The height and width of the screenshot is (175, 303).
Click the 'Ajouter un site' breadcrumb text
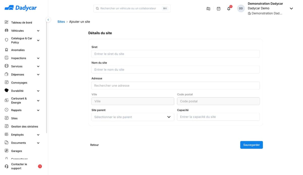tap(80, 22)
